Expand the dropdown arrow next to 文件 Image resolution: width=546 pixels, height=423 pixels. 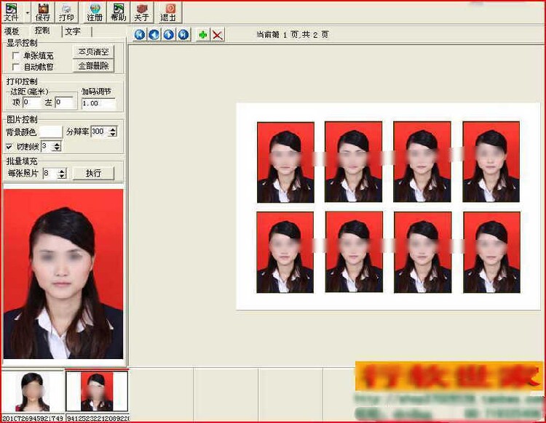tap(28, 12)
